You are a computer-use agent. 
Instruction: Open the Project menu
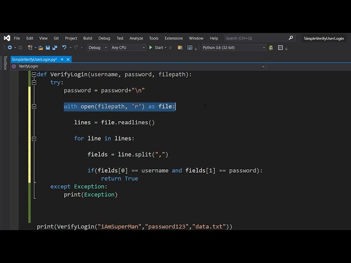(71, 38)
